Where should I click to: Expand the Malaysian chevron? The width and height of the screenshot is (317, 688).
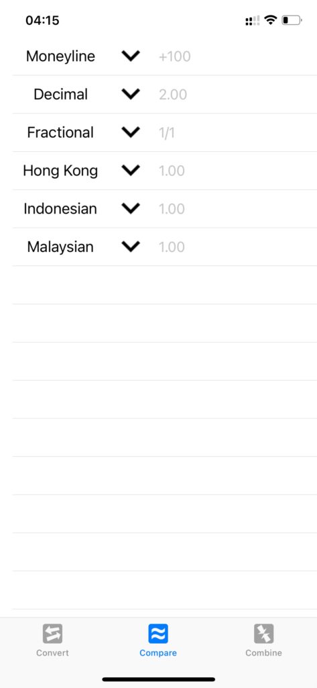click(x=131, y=247)
